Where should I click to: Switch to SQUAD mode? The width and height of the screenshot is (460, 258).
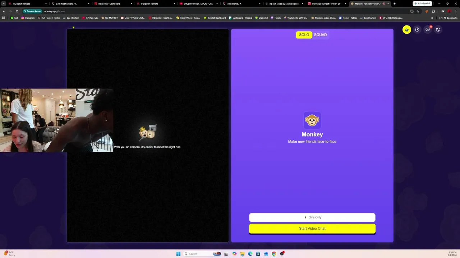320,35
